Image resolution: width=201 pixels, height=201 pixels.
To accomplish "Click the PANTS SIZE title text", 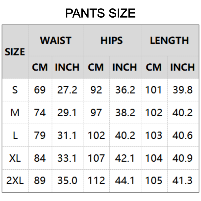I will 100,13.
